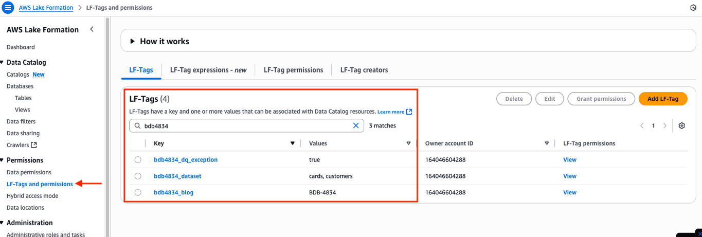Viewport: 702px width, 237px height.
Task: Go to next page arrow
Action: 665,125
